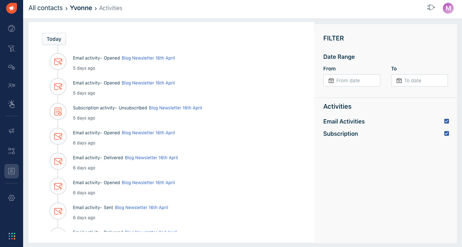Open the dashboard from the sidebar
The width and height of the screenshot is (462, 247).
tap(11, 28)
